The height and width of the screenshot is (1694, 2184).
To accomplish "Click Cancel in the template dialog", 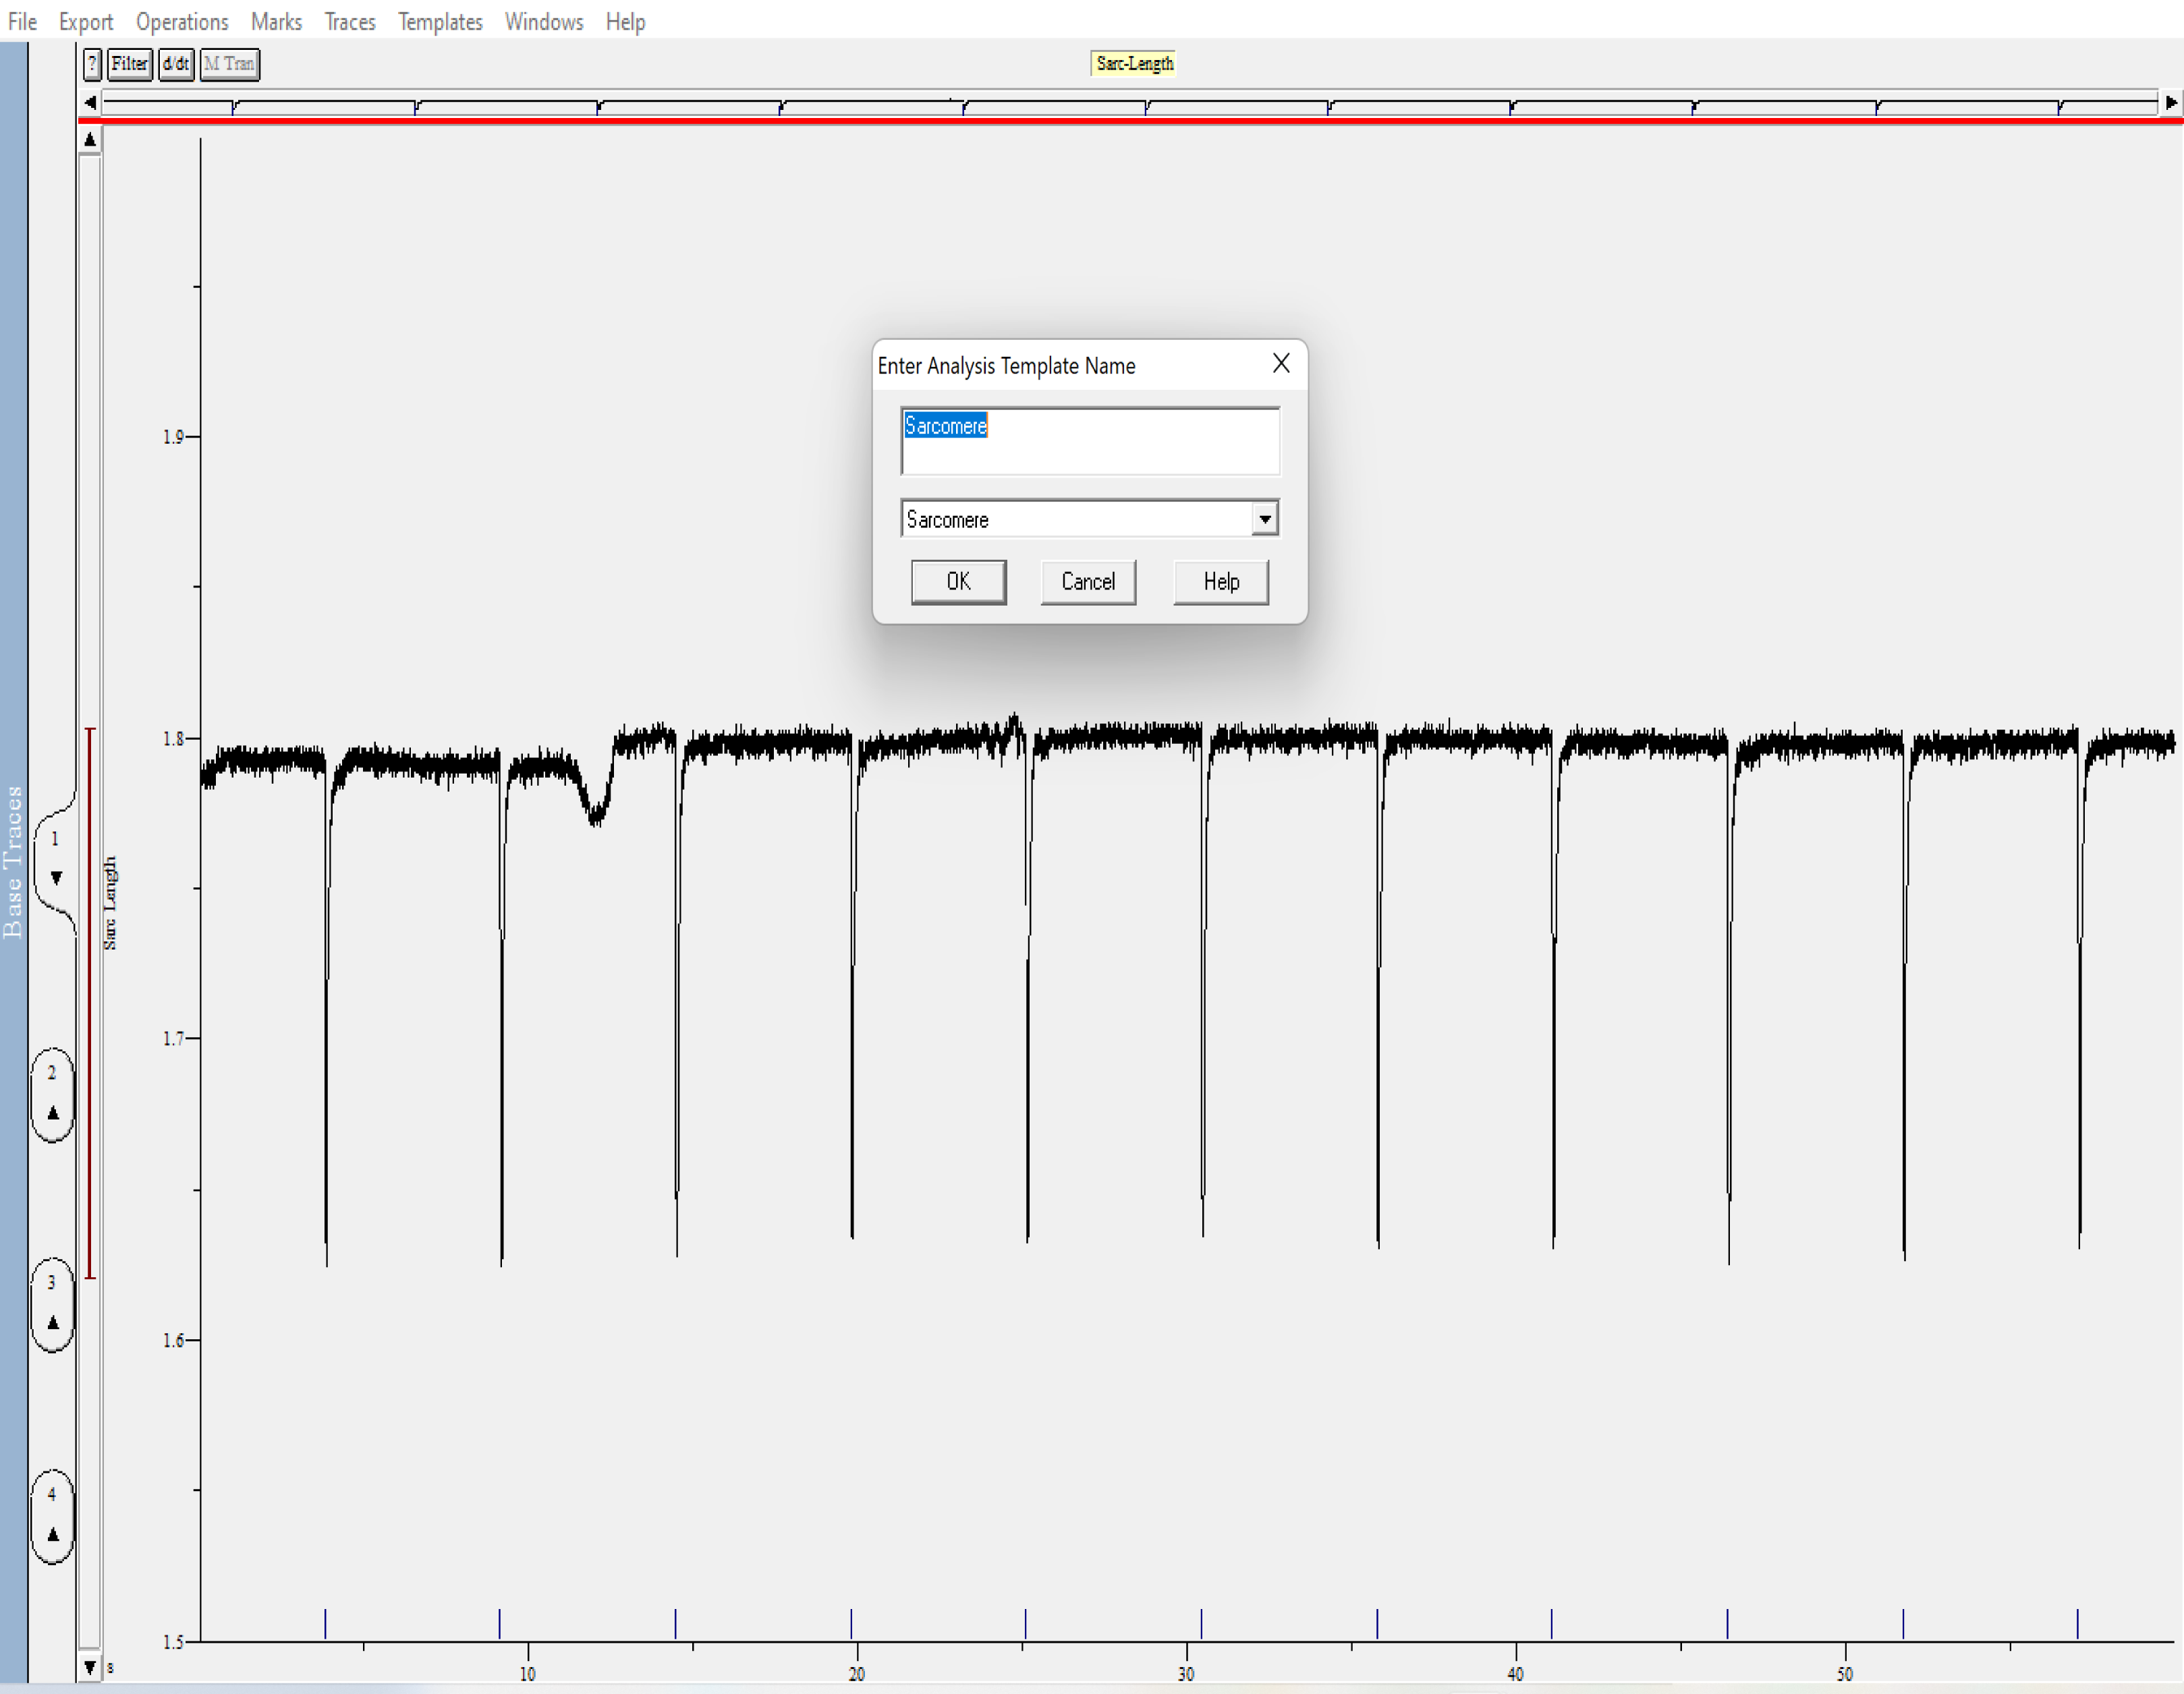I will coord(1088,582).
